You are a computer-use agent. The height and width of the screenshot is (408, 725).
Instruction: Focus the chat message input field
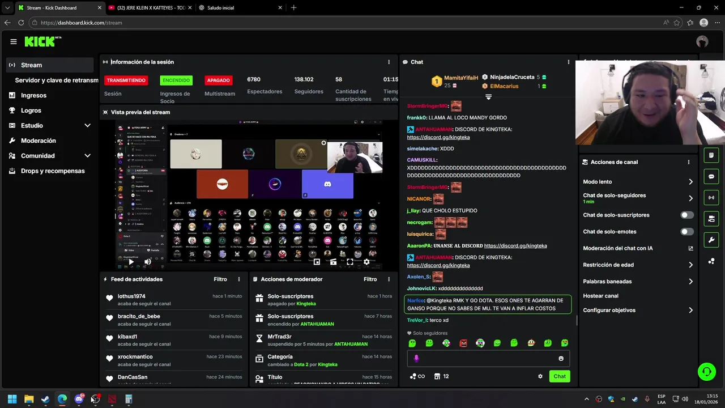pos(488,358)
